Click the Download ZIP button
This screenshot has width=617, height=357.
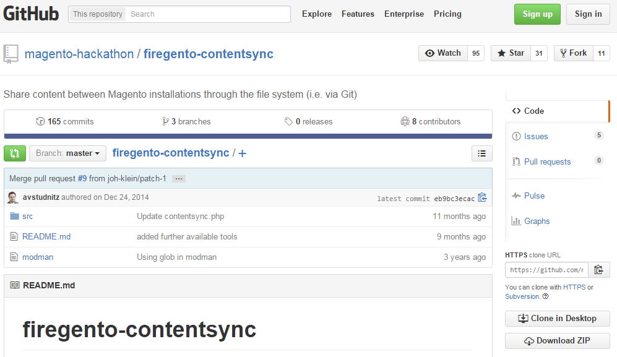(557, 341)
